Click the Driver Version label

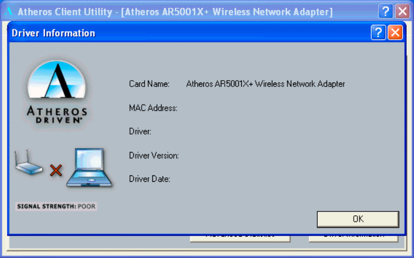click(x=154, y=155)
